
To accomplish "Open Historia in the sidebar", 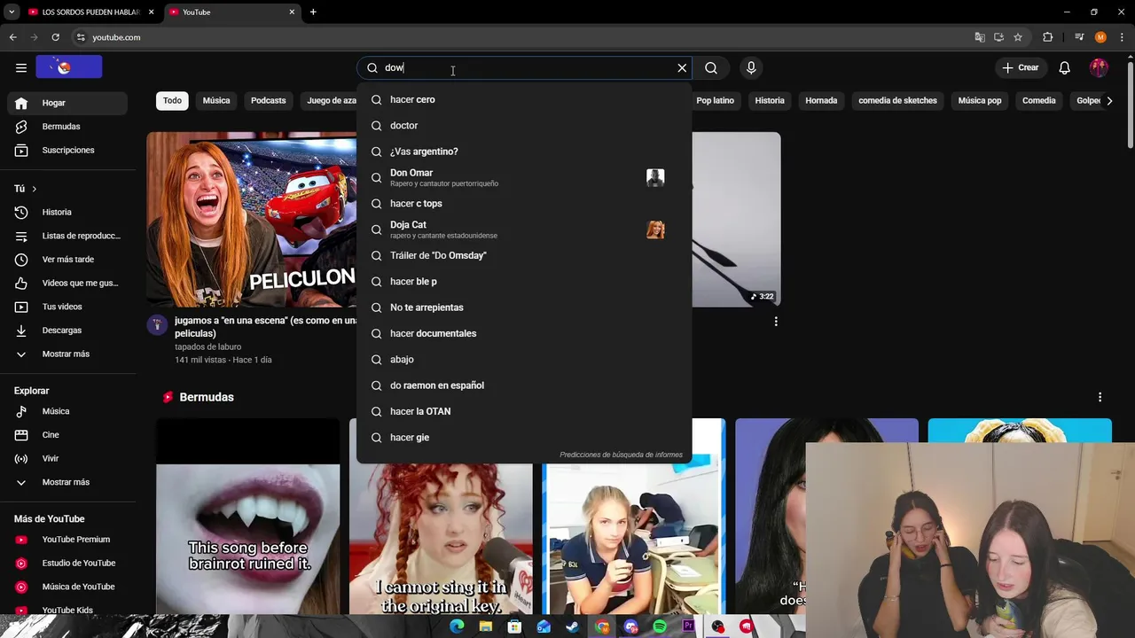I will pyautogui.click(x=67, y=212).
